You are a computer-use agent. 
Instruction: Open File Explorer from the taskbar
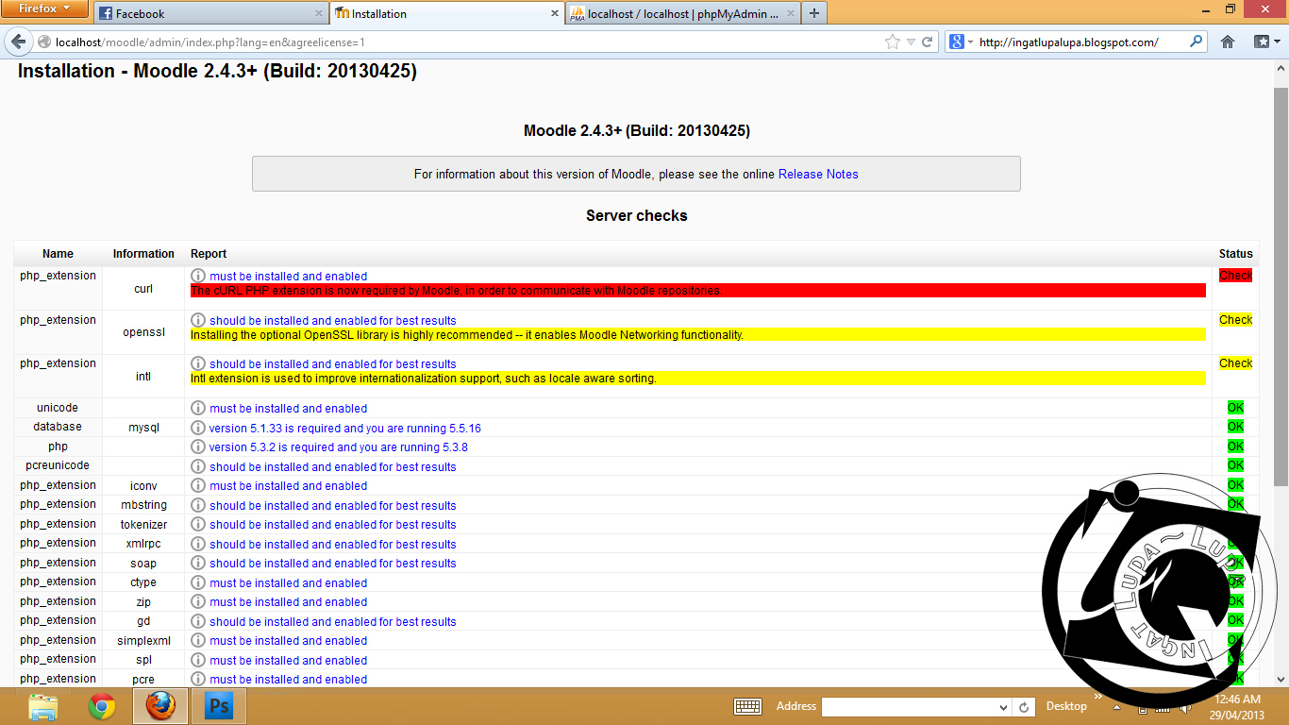(x=43, y=706)
